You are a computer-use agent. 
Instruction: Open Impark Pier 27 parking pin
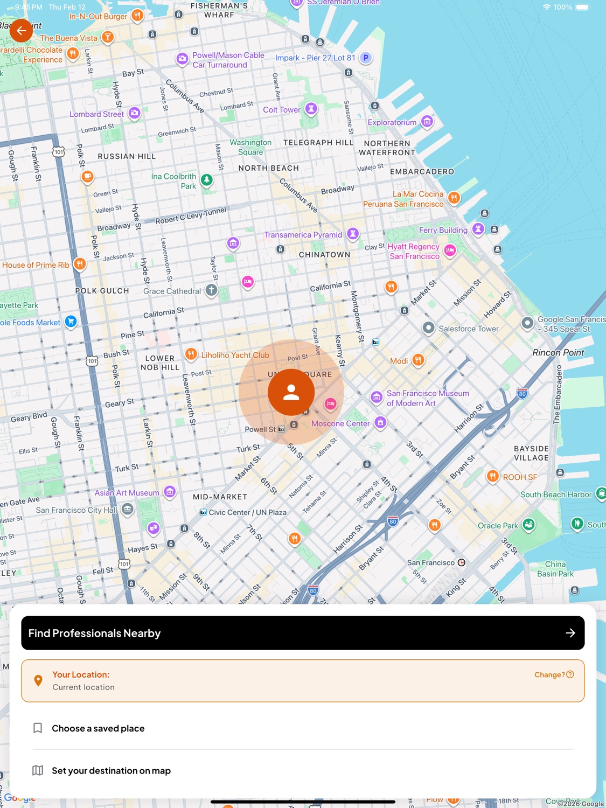pyautogui.click(x=366, y=58)
